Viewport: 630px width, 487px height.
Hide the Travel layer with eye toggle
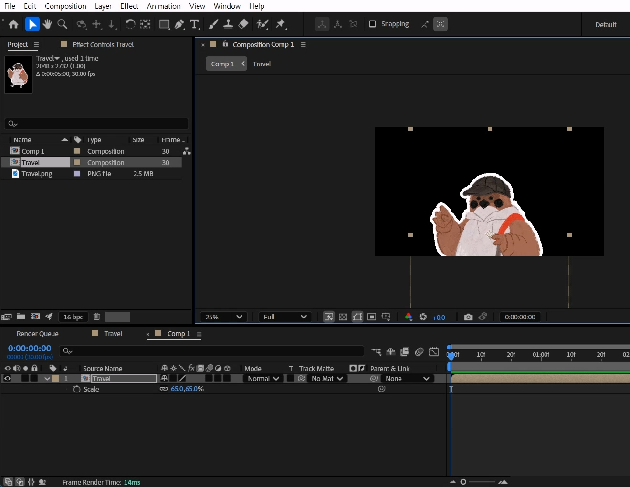click(8, 379)
